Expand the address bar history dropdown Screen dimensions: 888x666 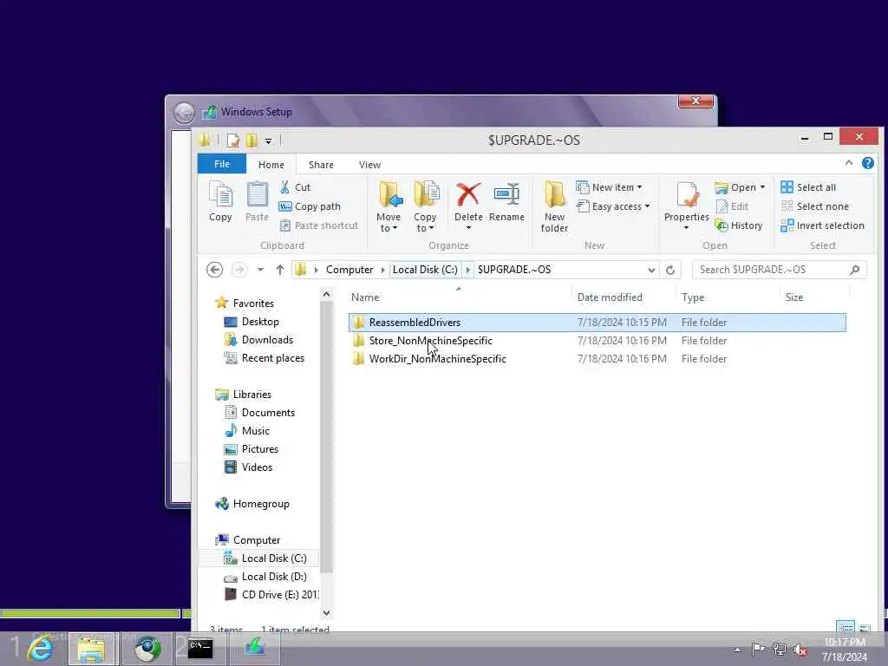651,271
